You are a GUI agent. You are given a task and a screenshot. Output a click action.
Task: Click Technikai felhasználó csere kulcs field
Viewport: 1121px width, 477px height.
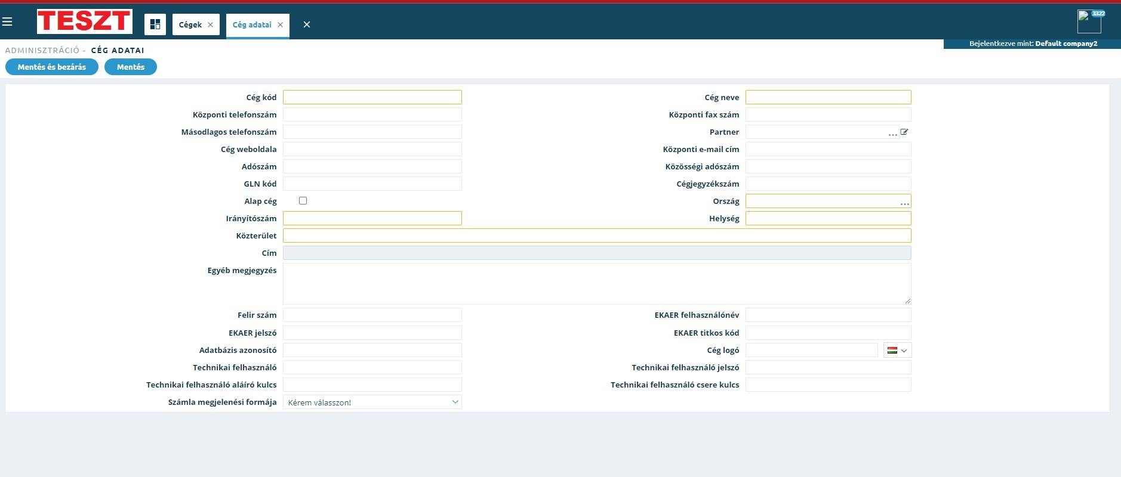pyautogui.click(x=829, y=385)
